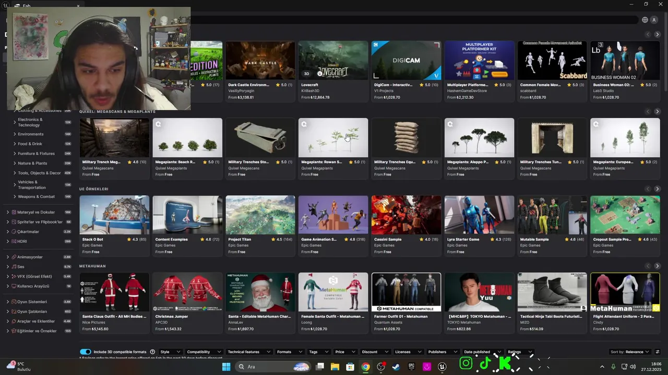The image size is (668, 375).
Task: Expand the Food & Drink subcategory
Action: tap(14, 144)
